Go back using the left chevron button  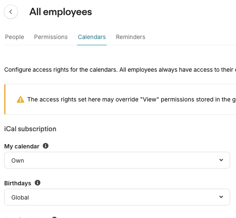point(11,12)
